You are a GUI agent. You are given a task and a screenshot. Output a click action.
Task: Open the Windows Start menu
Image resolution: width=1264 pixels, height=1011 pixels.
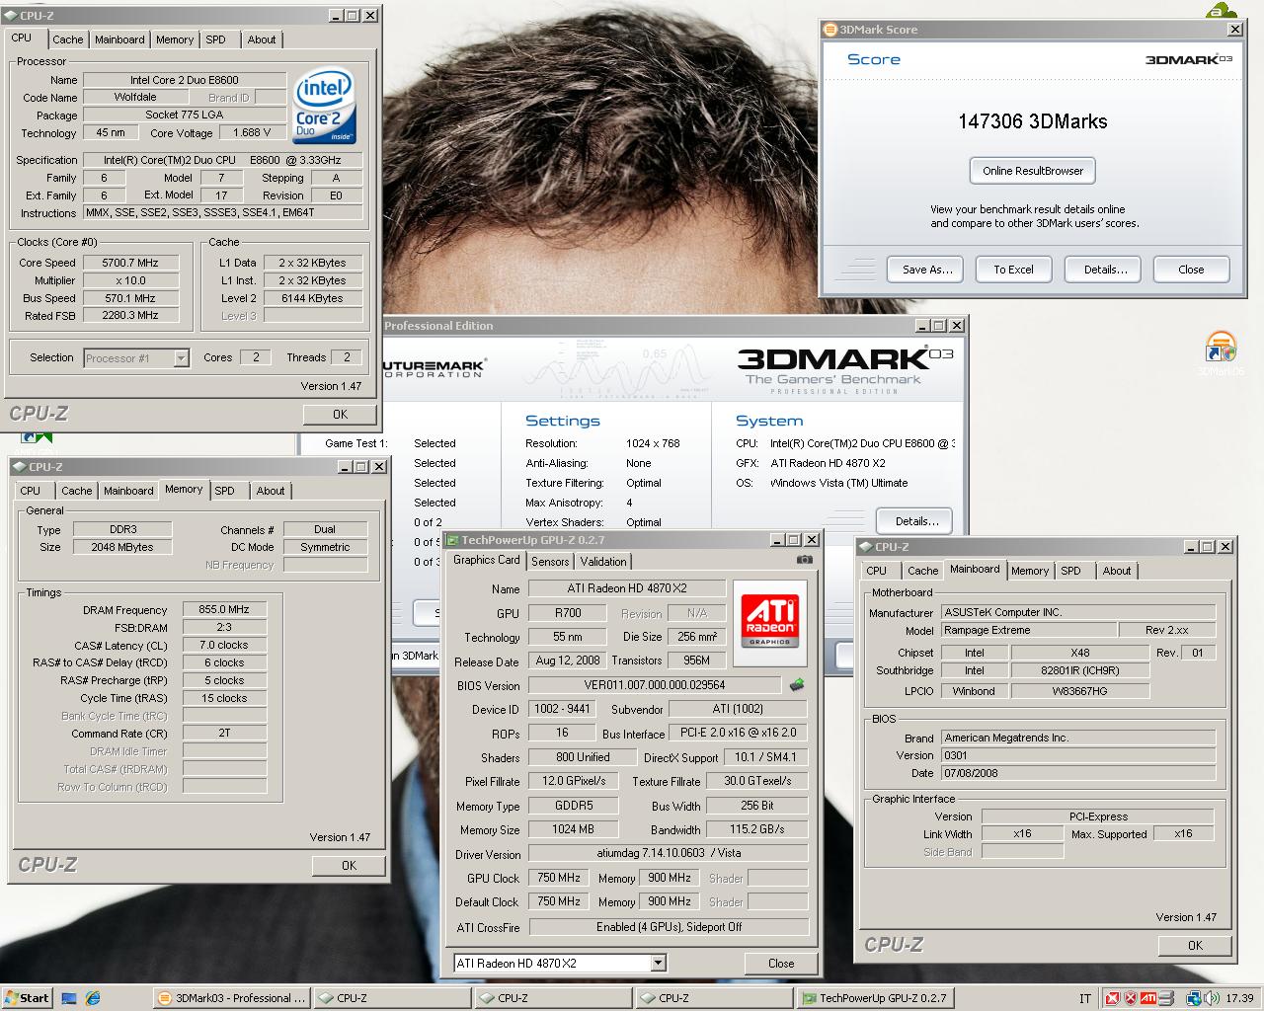(27, 997)
